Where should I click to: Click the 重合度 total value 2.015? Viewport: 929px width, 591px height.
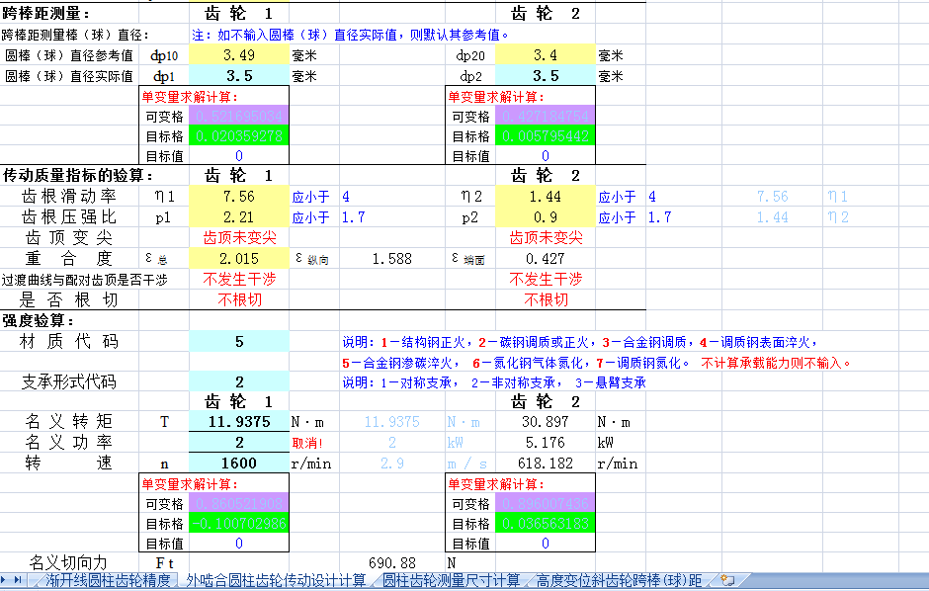pyautogui.click(x=239, y=259)
